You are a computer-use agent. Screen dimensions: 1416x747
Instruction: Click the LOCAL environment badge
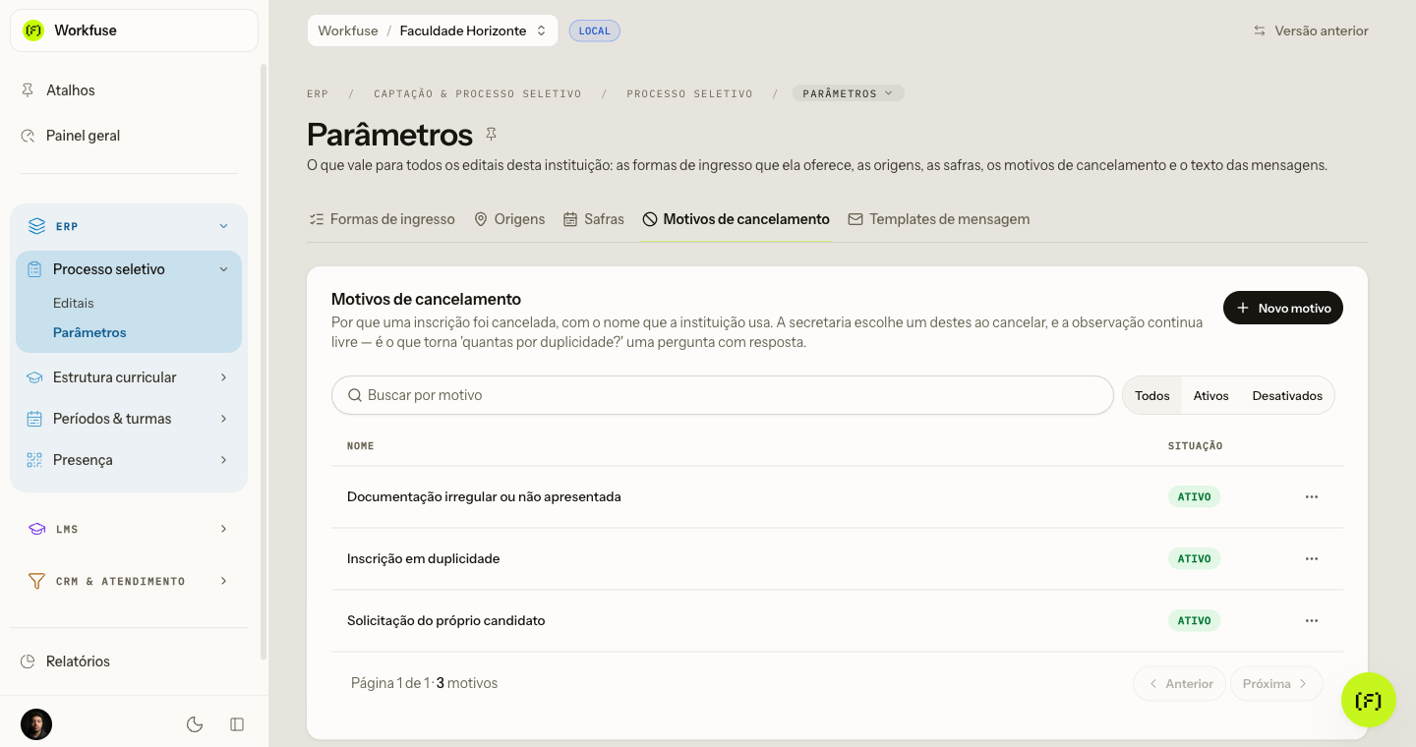coord(595,30)
